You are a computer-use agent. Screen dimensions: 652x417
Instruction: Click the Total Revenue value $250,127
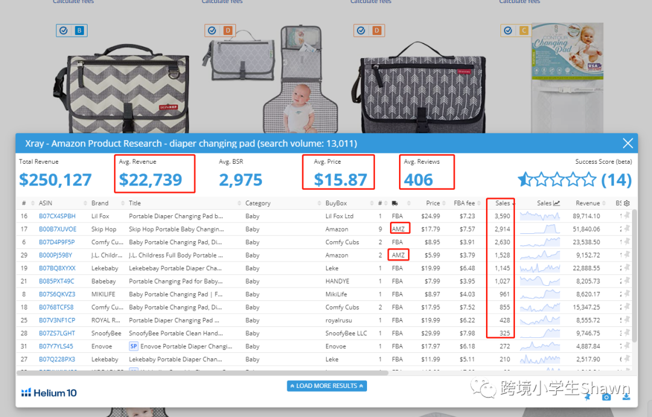coord(56,179)
